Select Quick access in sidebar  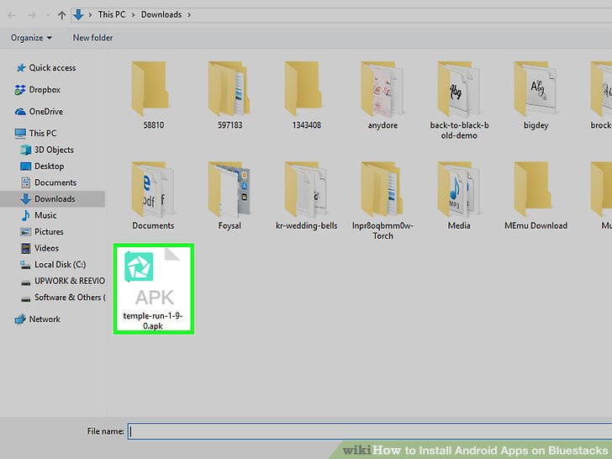(x=52, y=68)
